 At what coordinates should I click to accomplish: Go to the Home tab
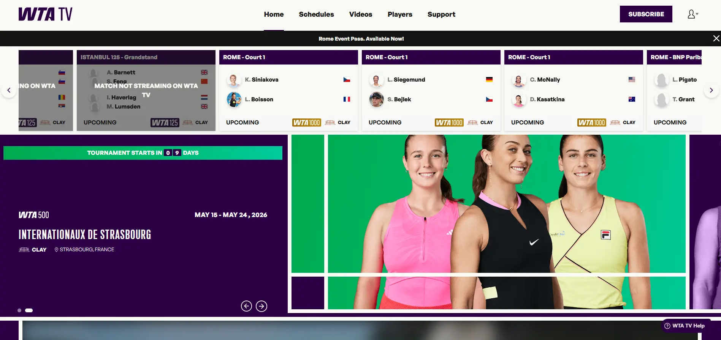[274, 14]
